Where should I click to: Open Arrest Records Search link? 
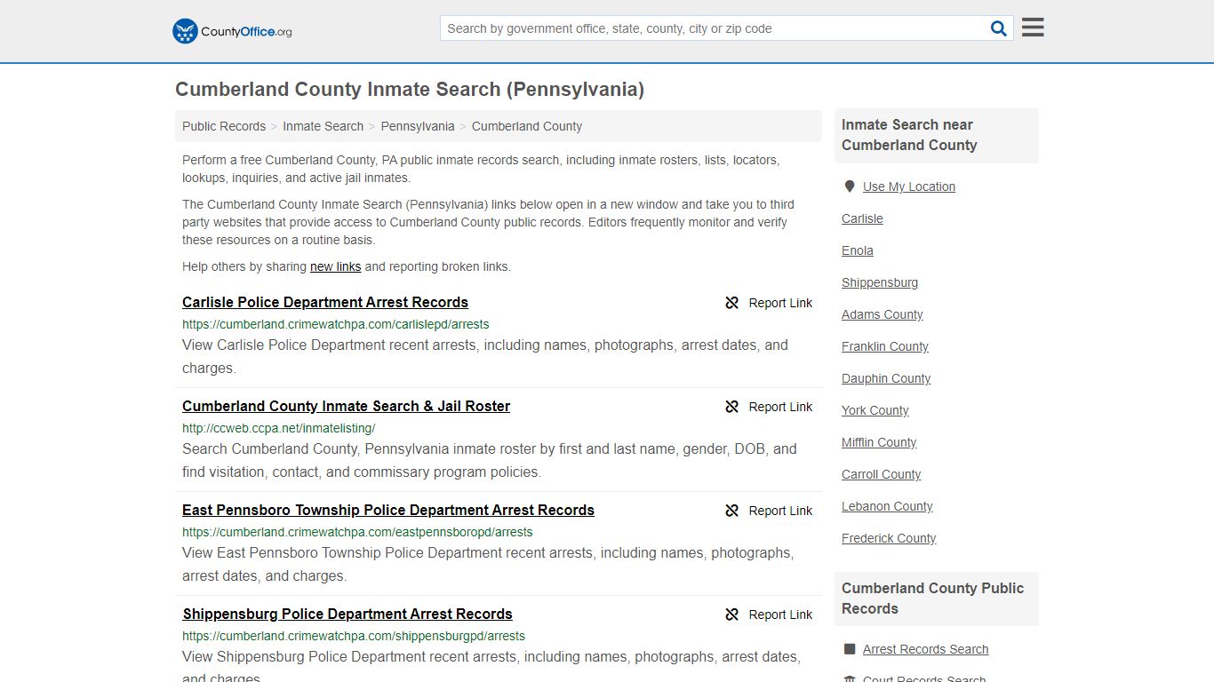pyautogui.click(x=925, y=649)
